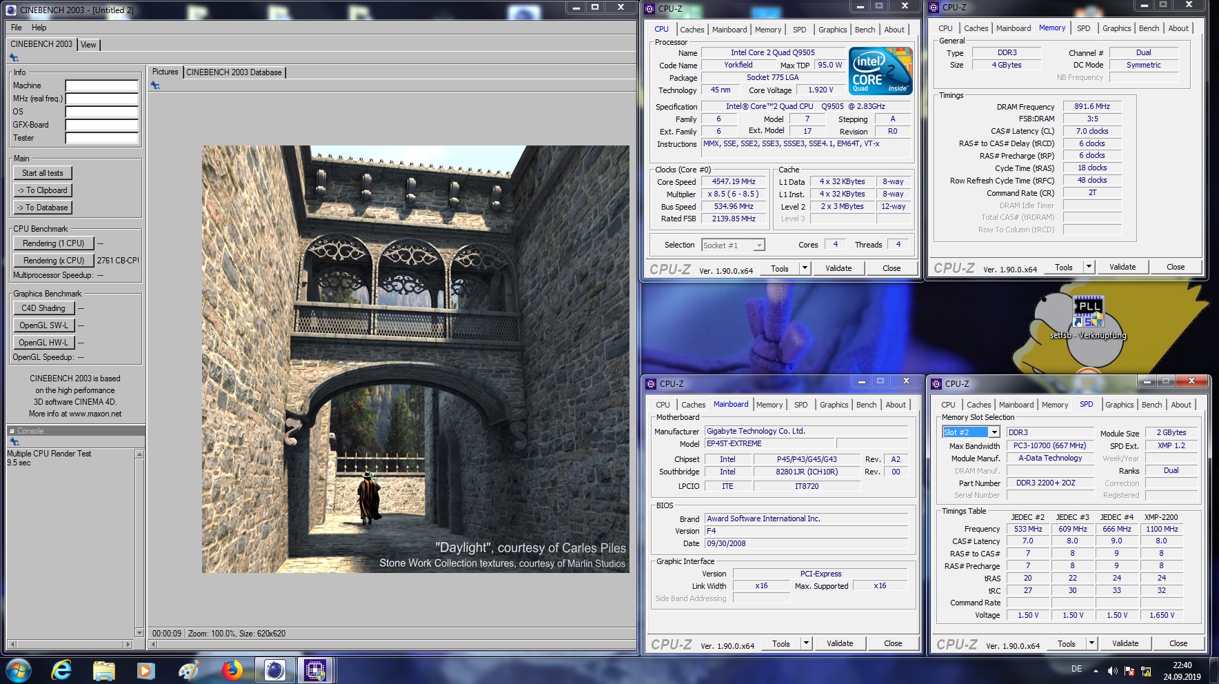Click the OS input field
This screenshot has width=1219, height=684.
pyautogui.click(x=102, y=112)
